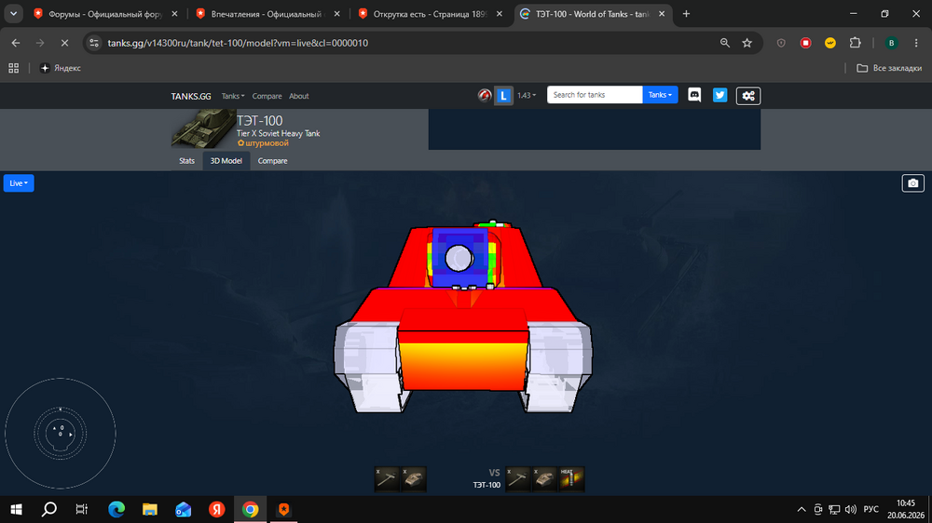Open the Все закладки folder
The image size is (932, 523).
point(889,68)
